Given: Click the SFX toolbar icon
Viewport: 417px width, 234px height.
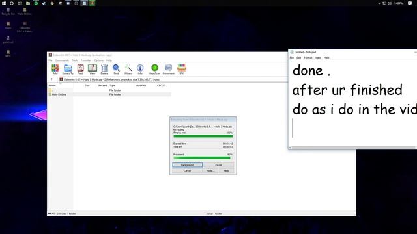Looking at the screenshot, I should 181,69.
